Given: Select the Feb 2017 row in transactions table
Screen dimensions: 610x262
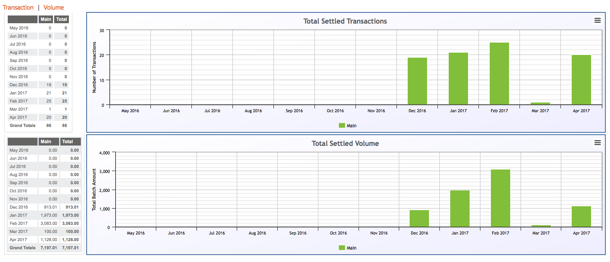Looking at the screenshot, I should 38,101.
